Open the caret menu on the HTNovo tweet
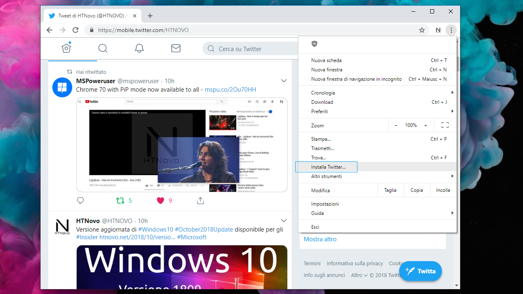The width and height of the screenshot is (523, 294). (284, 220)
